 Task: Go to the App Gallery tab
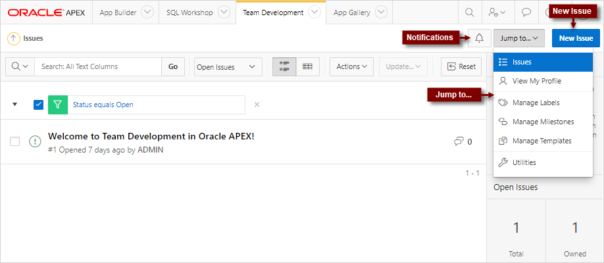[352, 12]
